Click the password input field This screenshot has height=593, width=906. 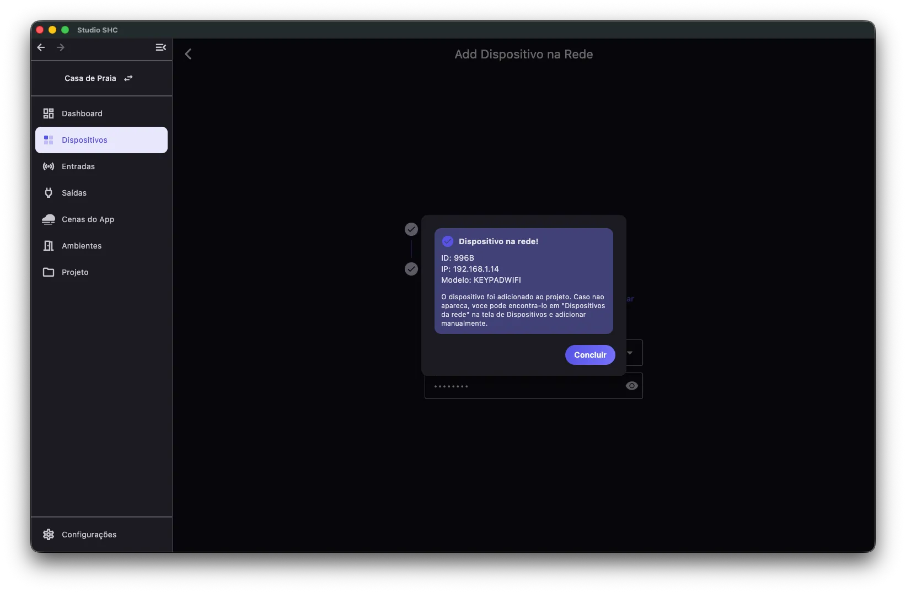(x=534, y=386)
